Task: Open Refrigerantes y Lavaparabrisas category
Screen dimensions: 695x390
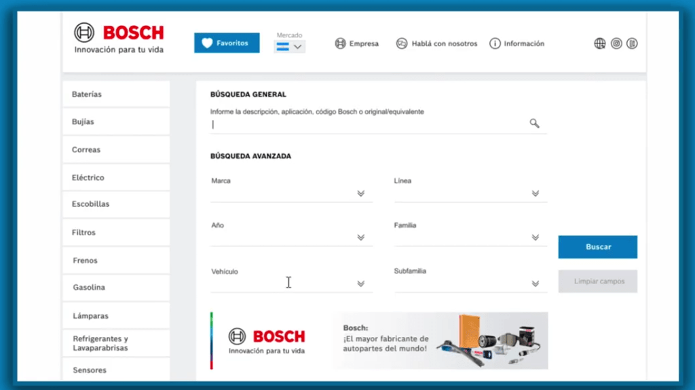Action: [x=116, y=343]
